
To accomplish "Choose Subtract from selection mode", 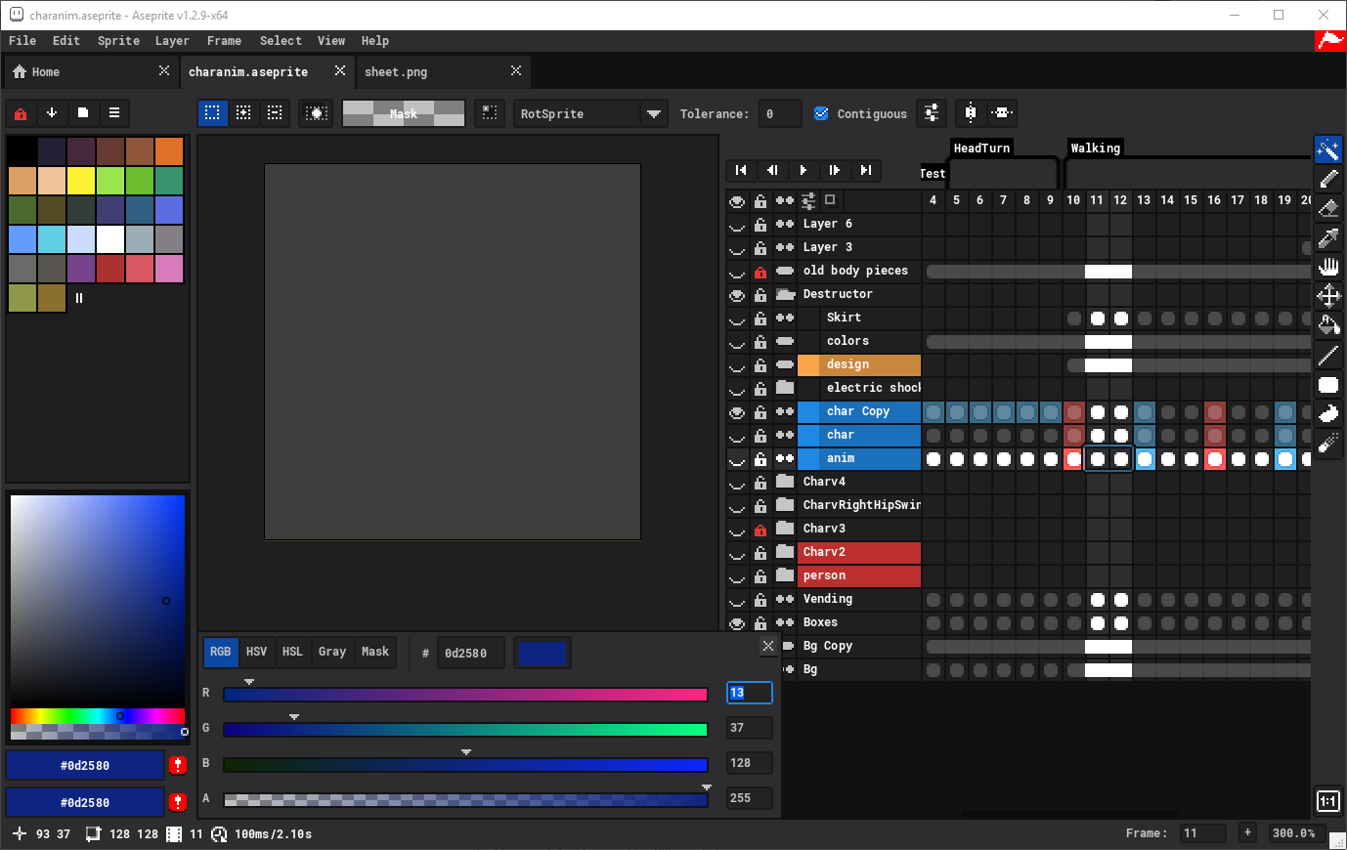I will pyautogui.click(x=275, y=113).
